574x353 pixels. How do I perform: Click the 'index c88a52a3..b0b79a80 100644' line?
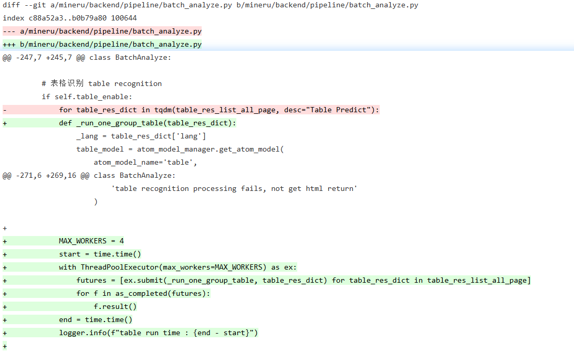pyautogui.click(x=69, y=18)
